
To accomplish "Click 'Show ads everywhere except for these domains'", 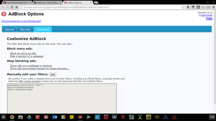I will (x=40, y=69).
